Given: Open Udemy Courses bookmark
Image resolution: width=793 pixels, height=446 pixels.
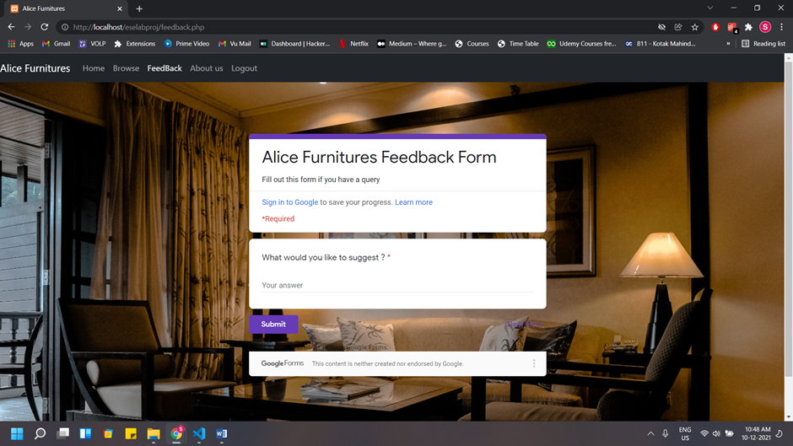Looking at the screenshot, I should (581, 44).
